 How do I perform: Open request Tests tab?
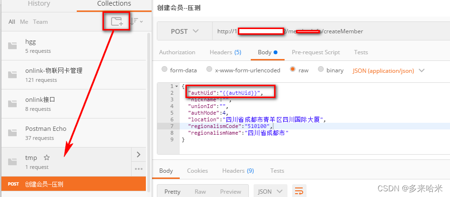coord(361,52)
